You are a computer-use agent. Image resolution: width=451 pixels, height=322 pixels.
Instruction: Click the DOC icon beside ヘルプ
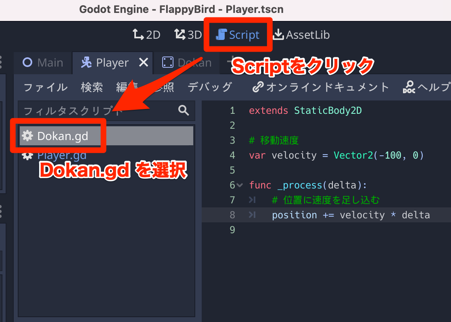409,87
